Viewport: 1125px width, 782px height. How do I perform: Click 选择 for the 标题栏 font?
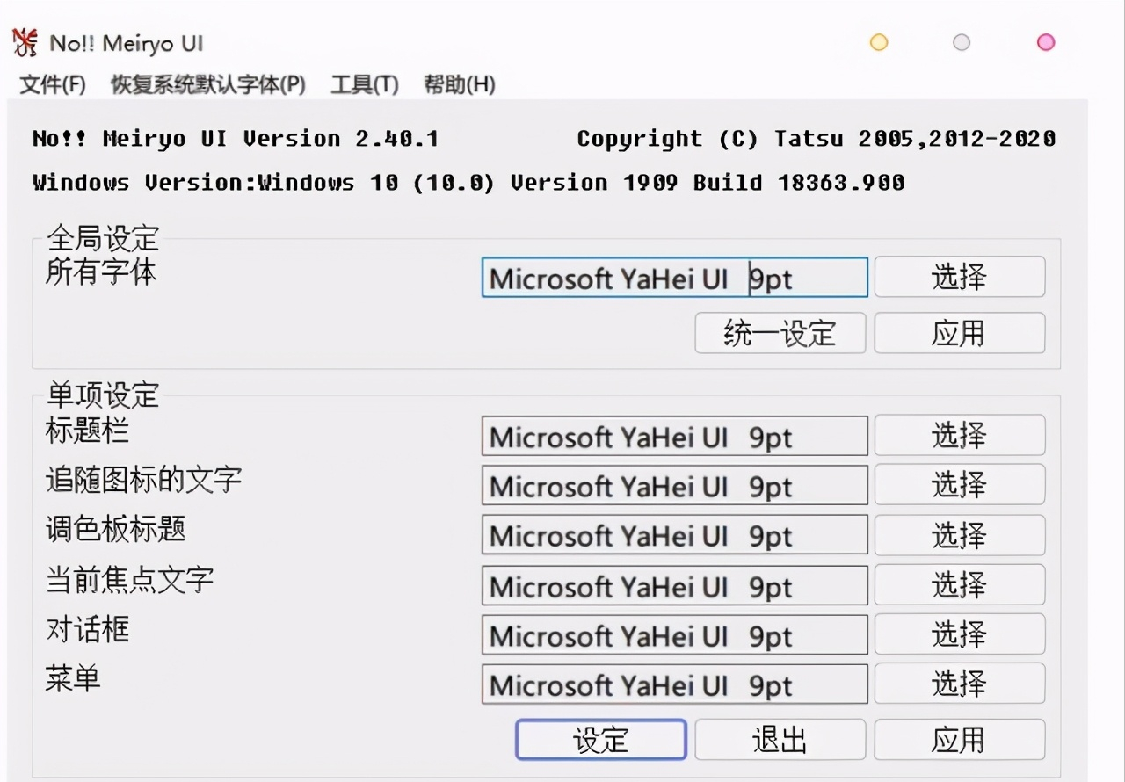coord(958,435)
